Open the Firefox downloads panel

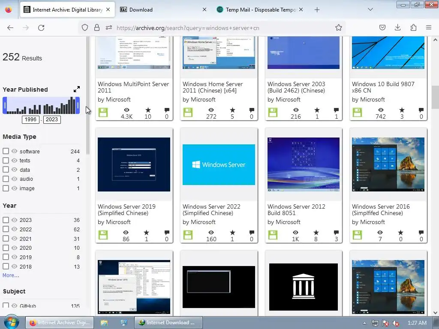coord(397,28)
